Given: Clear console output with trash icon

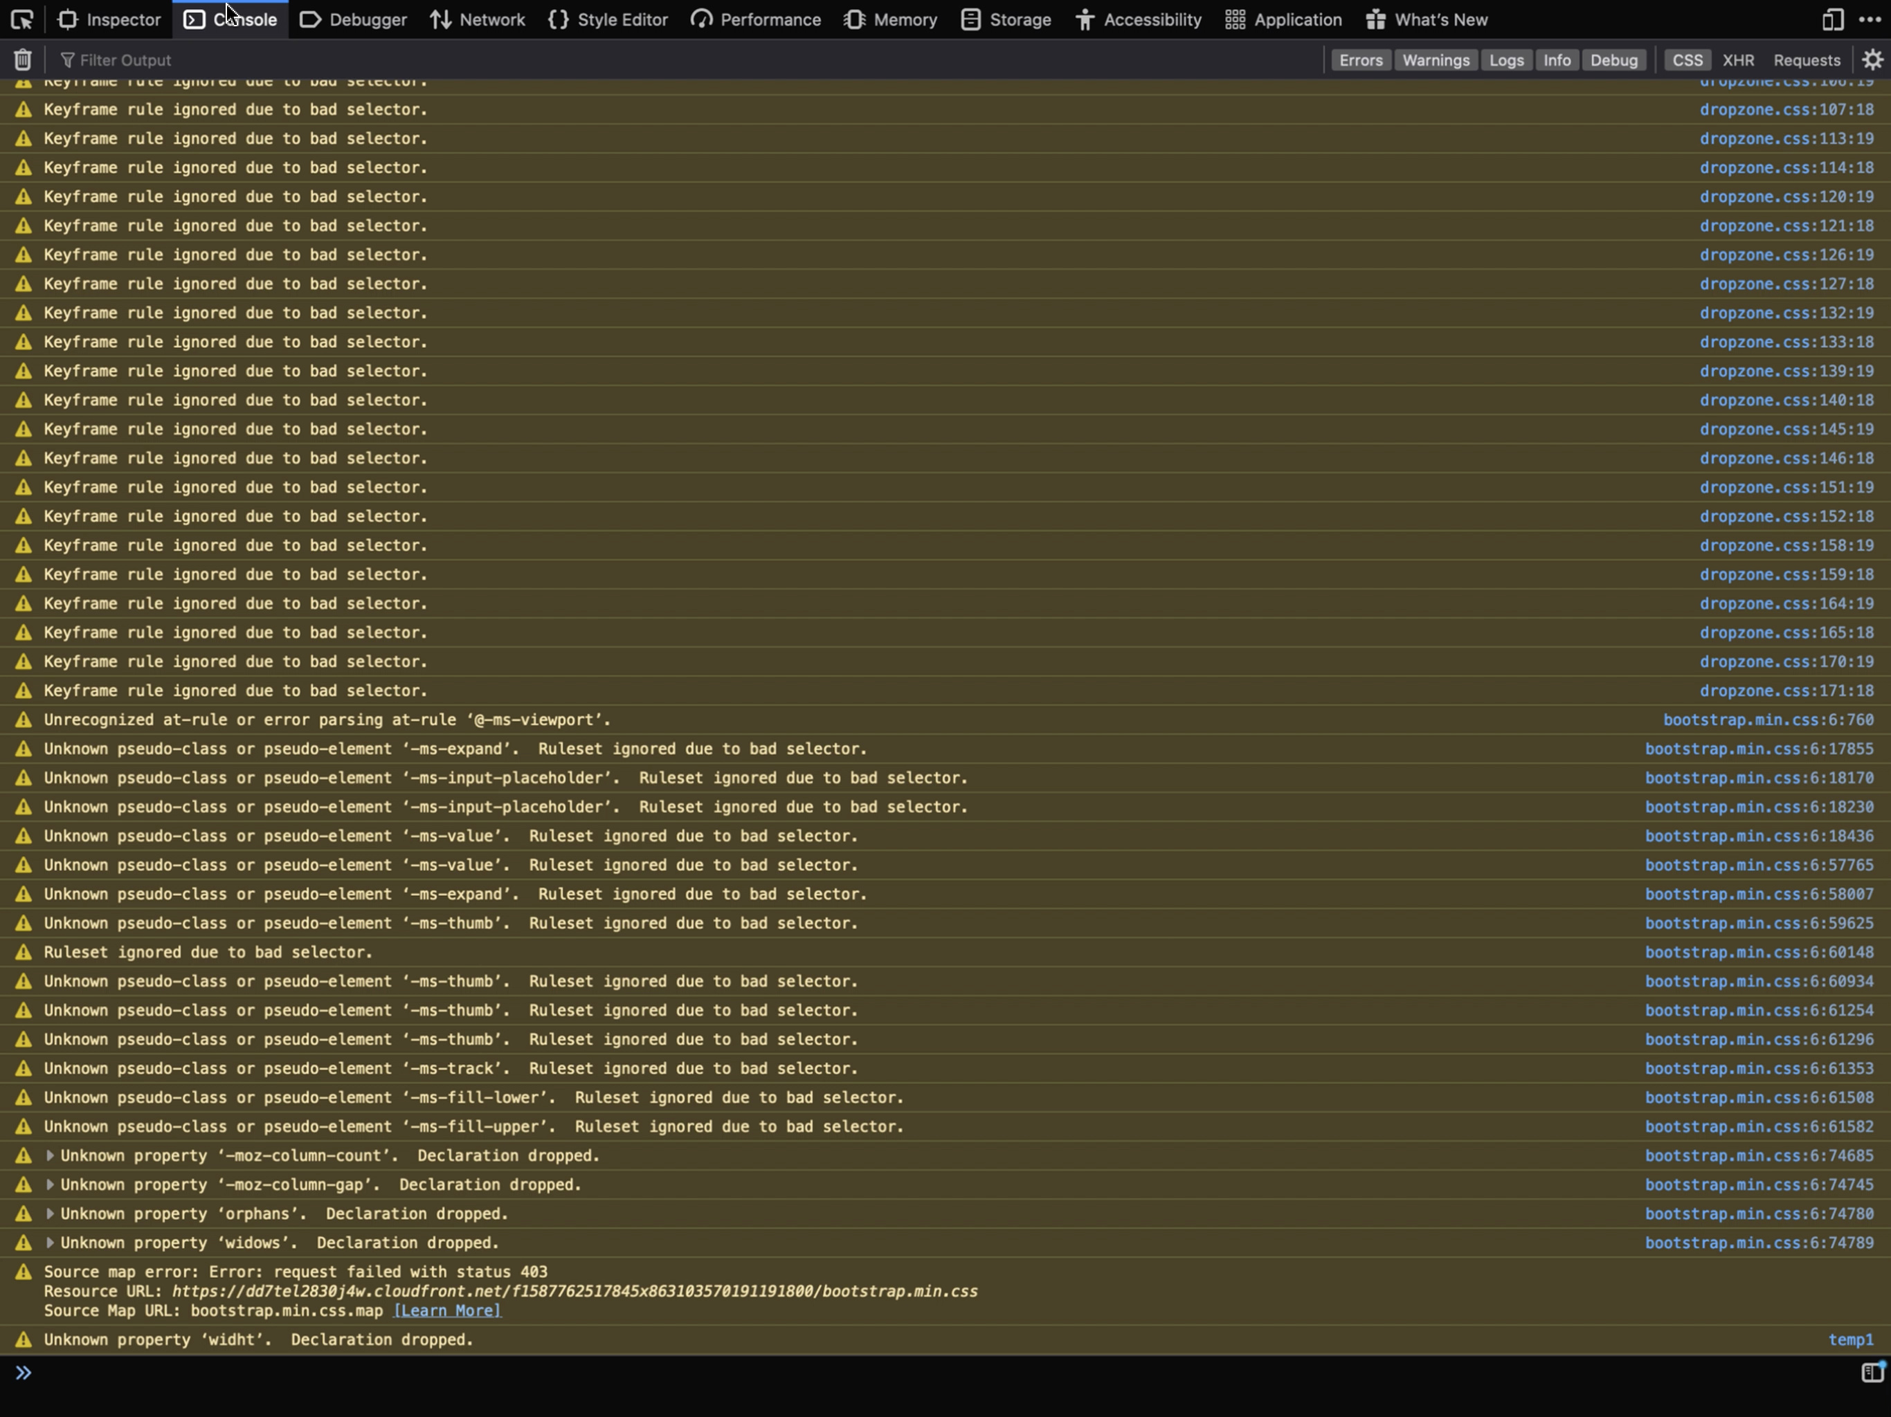Looking at the screenshot, I should pyautogui.click(x=23, y=60).
